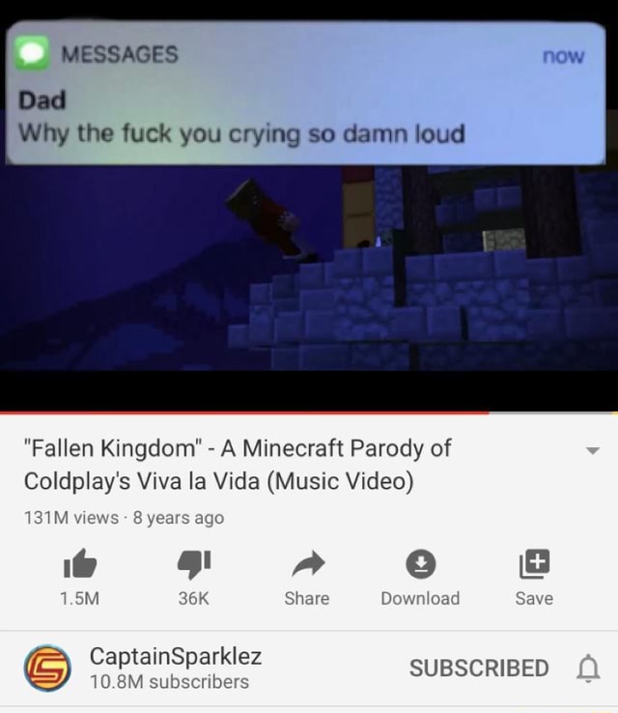
Task: Tap the Share arrow icon
Action: pos(308,564)
